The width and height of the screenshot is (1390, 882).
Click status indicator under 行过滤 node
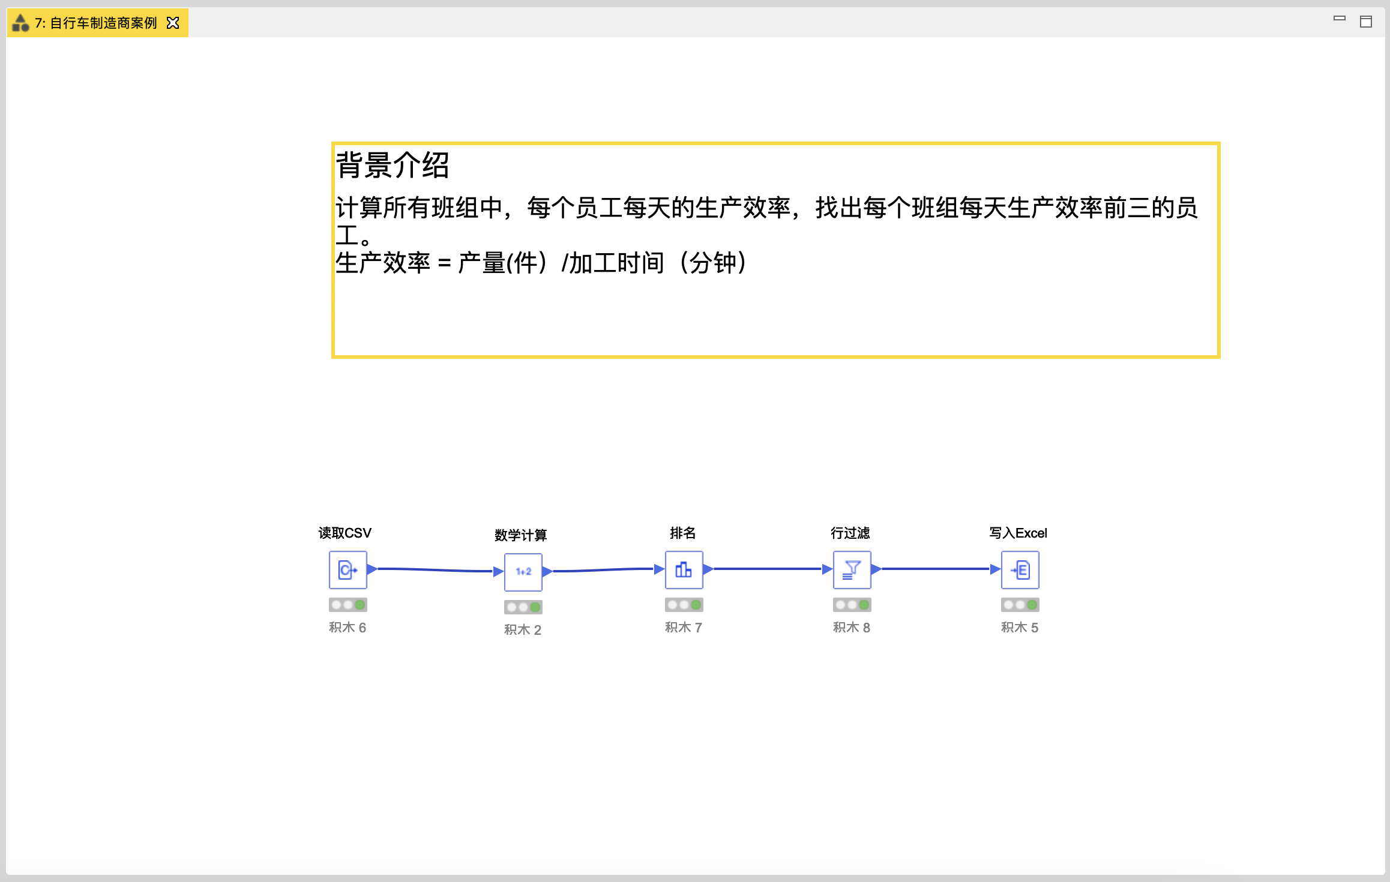(x=852, y=605)
